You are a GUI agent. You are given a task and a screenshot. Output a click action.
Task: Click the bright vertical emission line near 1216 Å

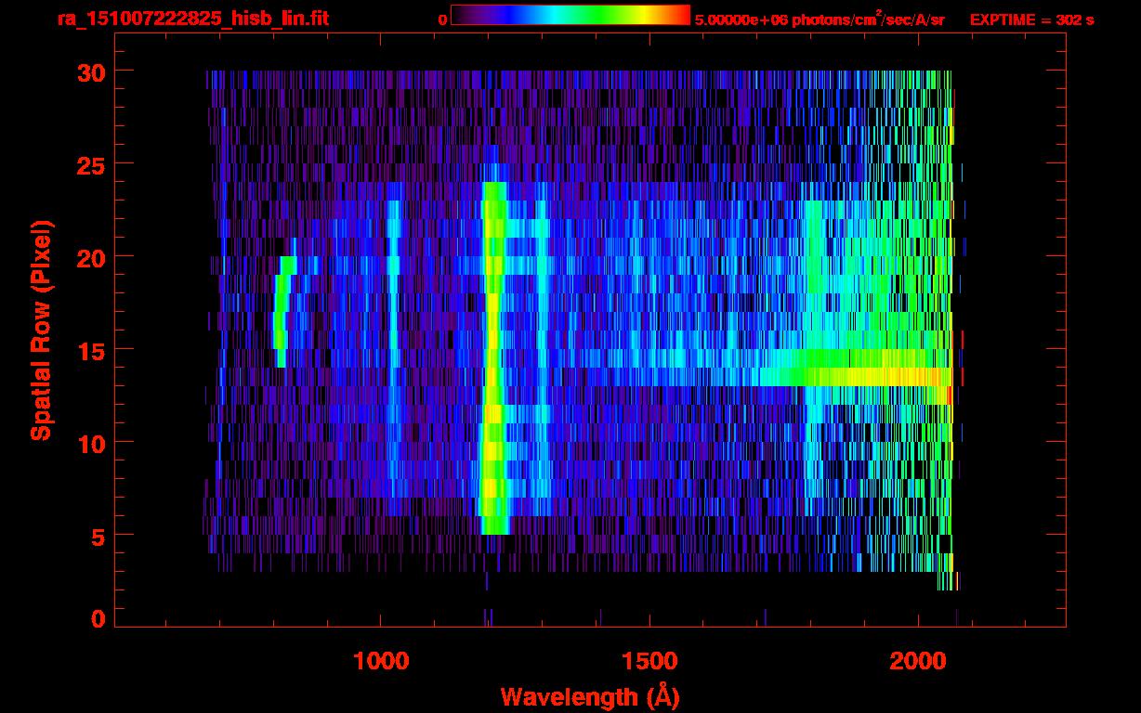coord(493,358)
